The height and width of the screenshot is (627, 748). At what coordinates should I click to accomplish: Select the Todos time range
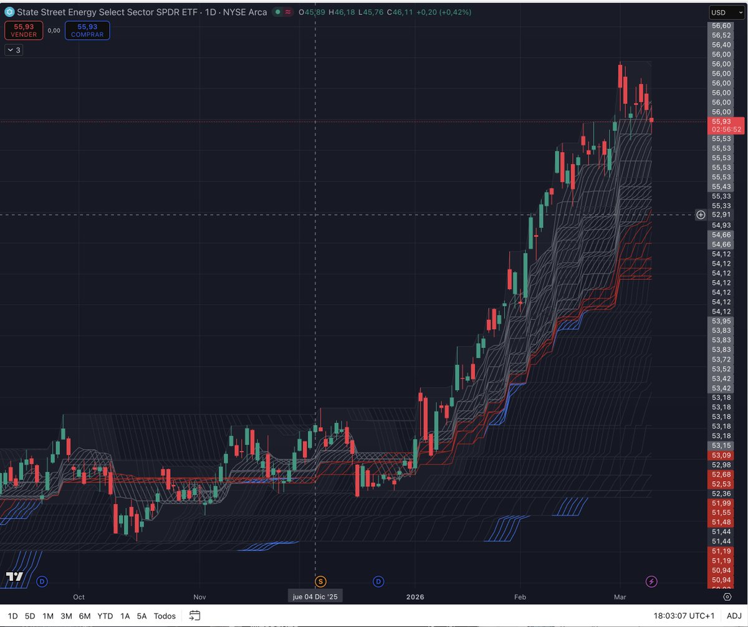(x=165, y=616)
